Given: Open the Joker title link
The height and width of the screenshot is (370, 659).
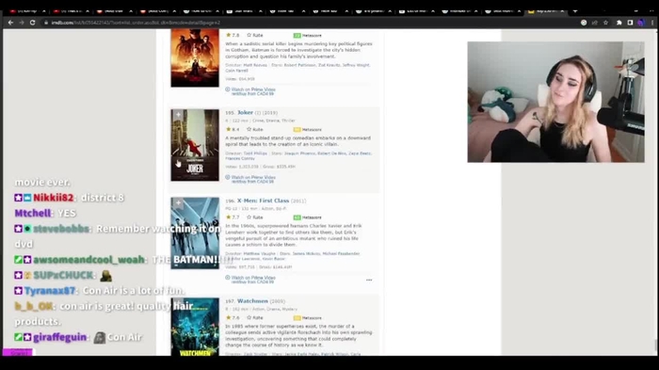Looking at the screenshot, I should 245,113.
